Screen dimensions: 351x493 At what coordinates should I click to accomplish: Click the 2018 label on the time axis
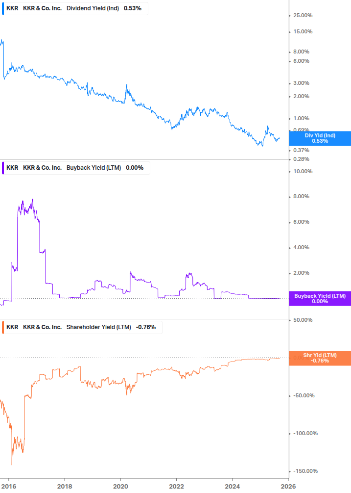(65, 487)
